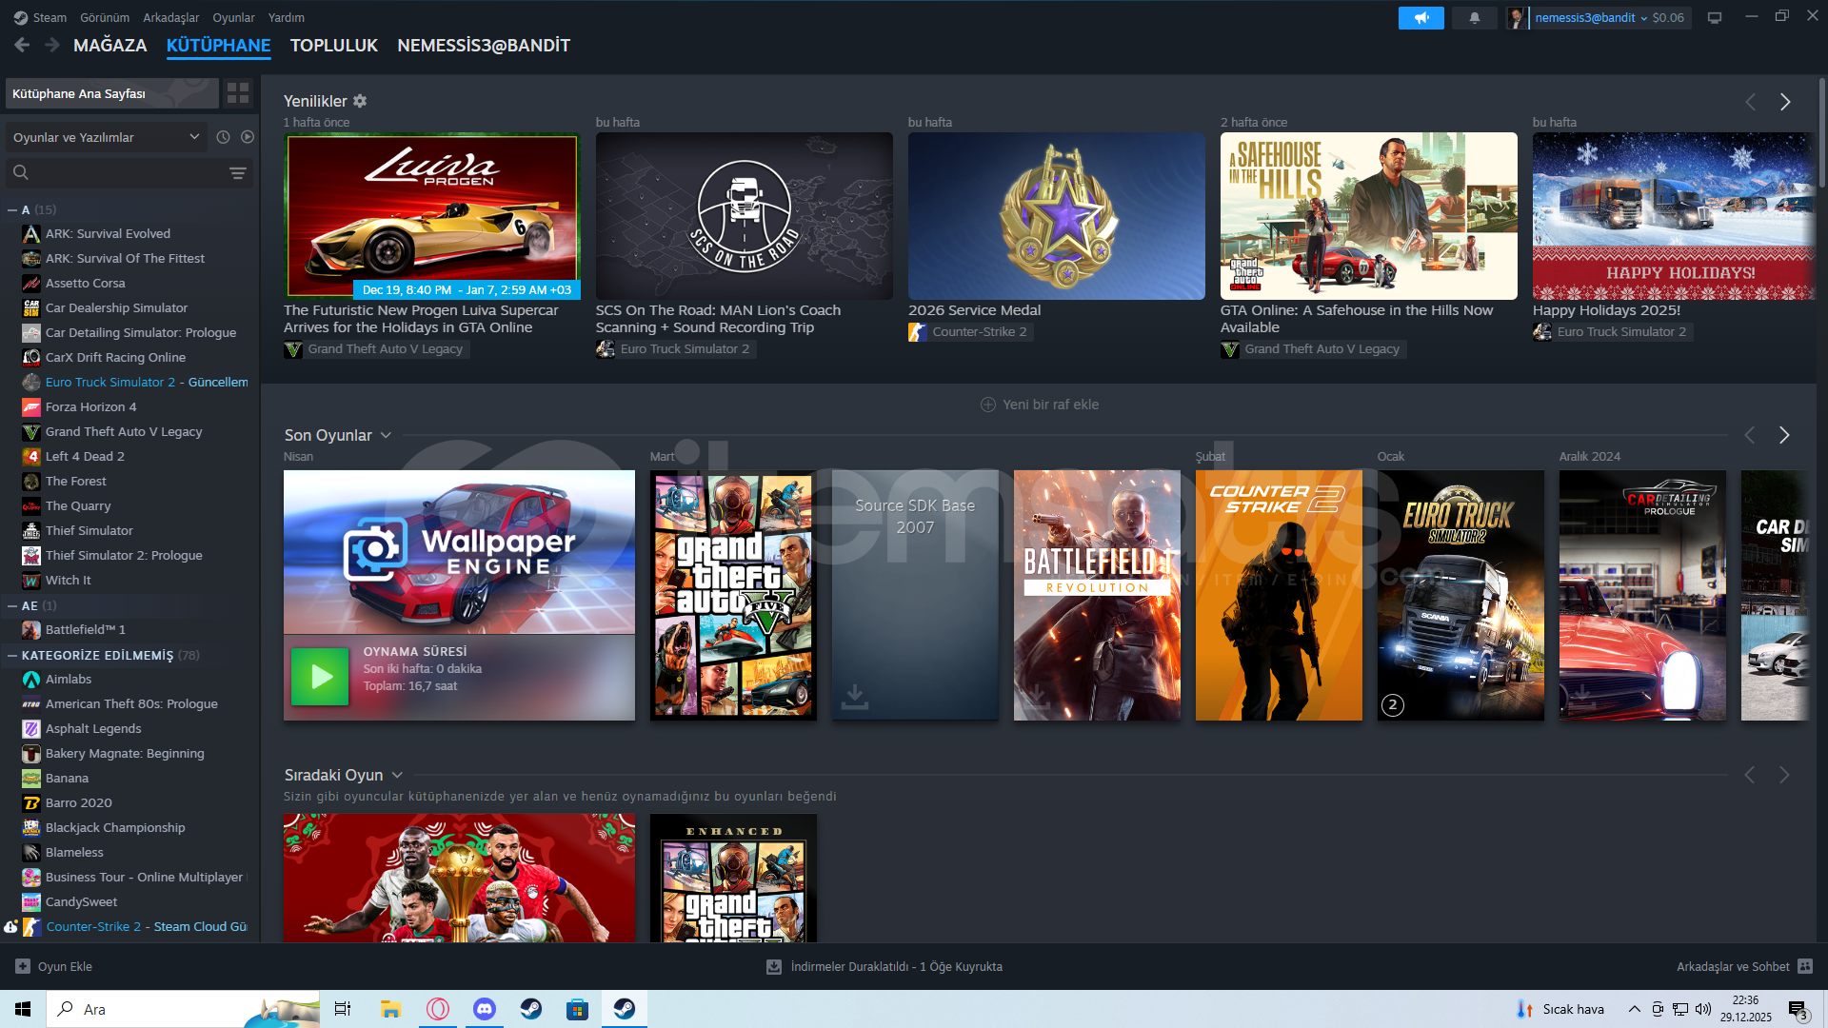
Task: Open the Görünüm menu
Action: click(x=104, y=18)
